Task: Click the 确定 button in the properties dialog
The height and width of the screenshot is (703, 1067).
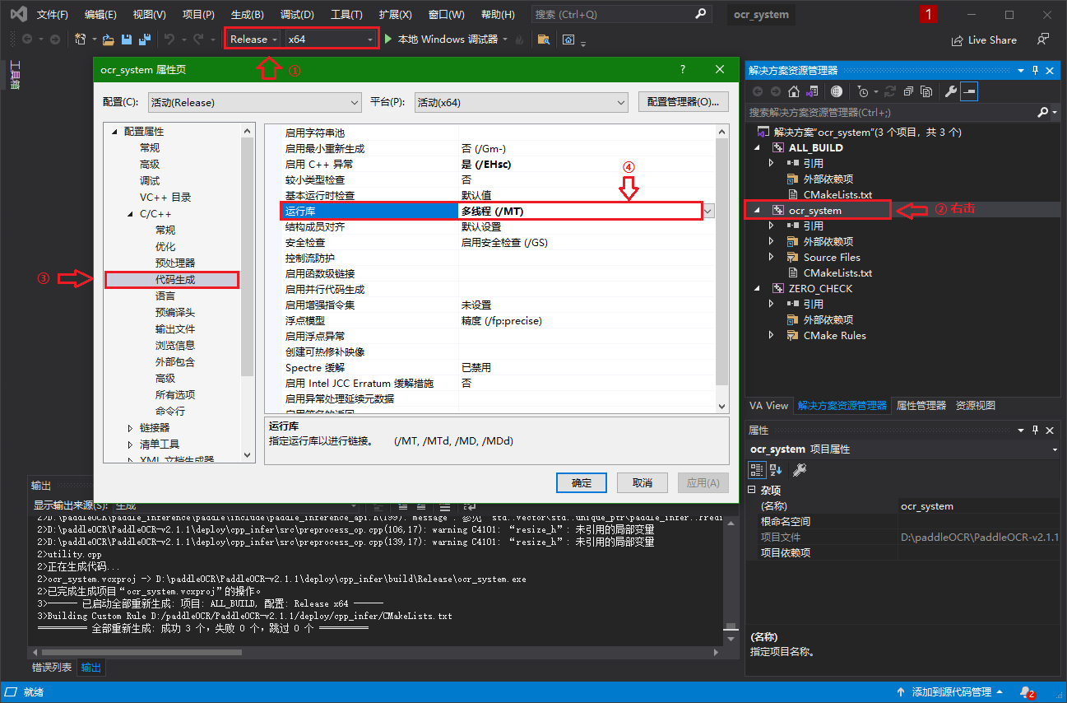Action: [x=581, y=483]
